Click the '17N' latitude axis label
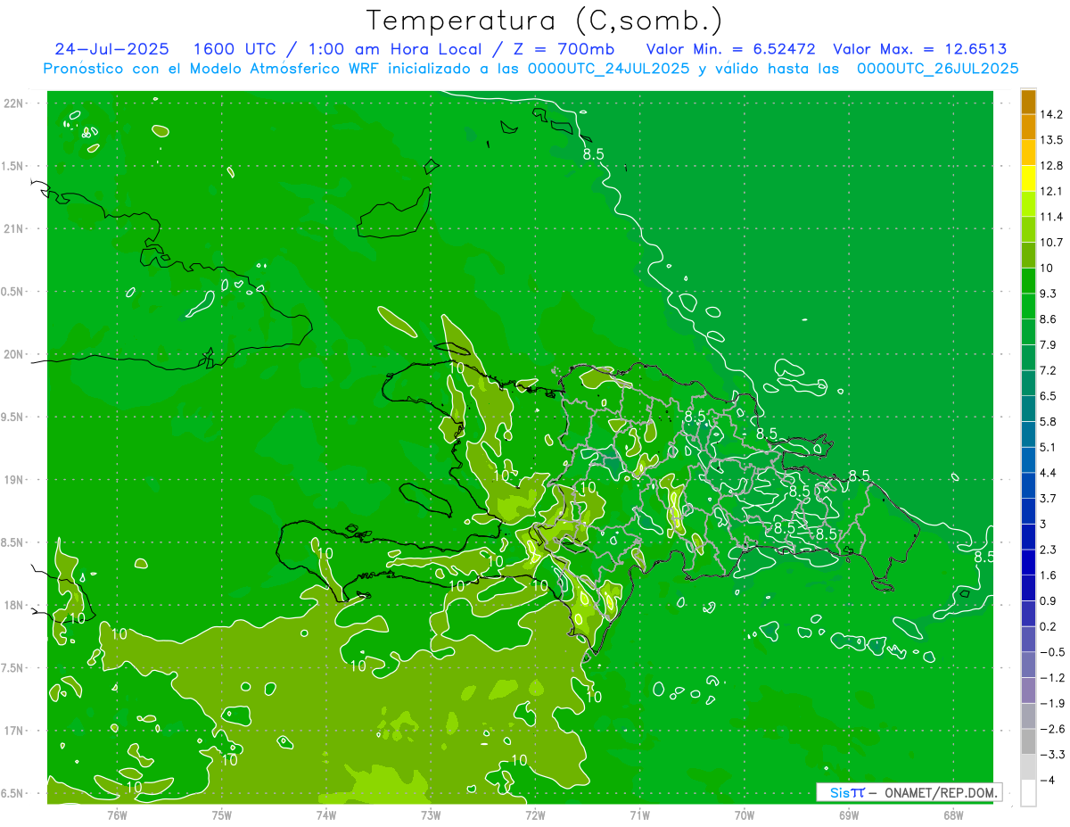The image size is (1070, 827). 15,731
